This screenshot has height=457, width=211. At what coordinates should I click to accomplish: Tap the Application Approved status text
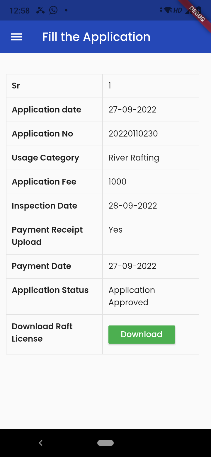pyautogui.click(x=132, y=296)
